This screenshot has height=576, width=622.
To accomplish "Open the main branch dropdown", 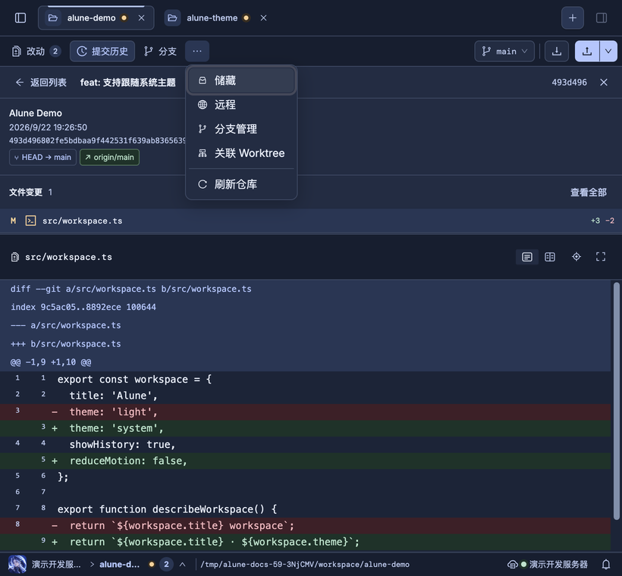I will pyautogui.click(x=504, y=51).
